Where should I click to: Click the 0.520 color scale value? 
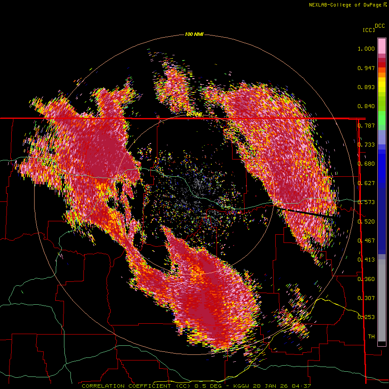(x=366, y=221)
